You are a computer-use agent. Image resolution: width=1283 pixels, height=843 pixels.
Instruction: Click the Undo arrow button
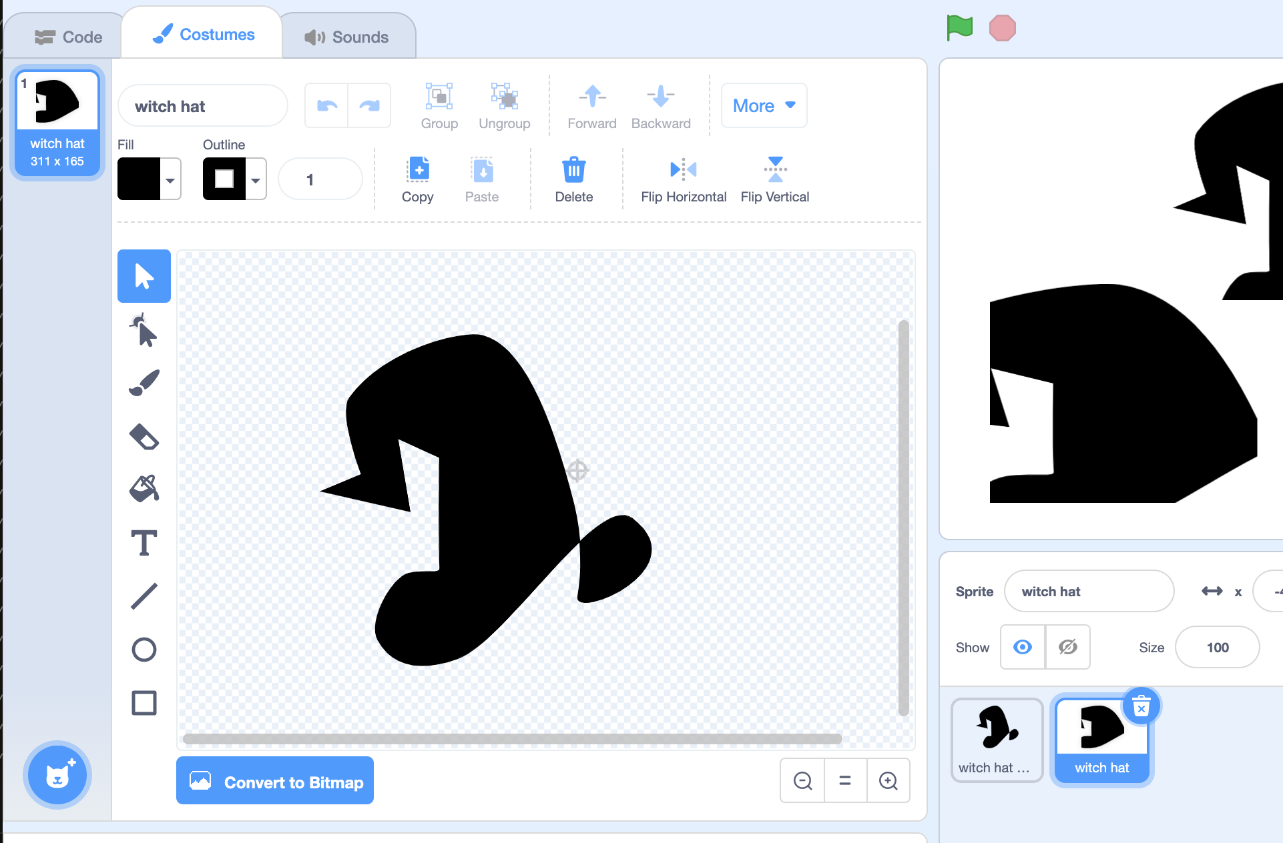326,105
